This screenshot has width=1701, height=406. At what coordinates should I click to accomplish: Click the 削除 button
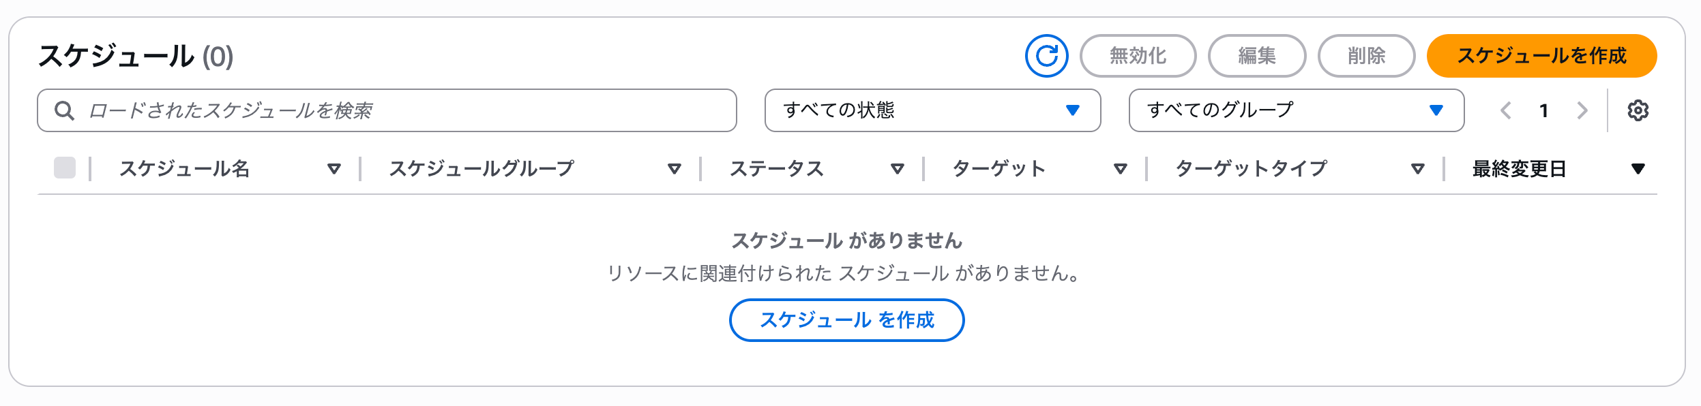click(1366, 57)
